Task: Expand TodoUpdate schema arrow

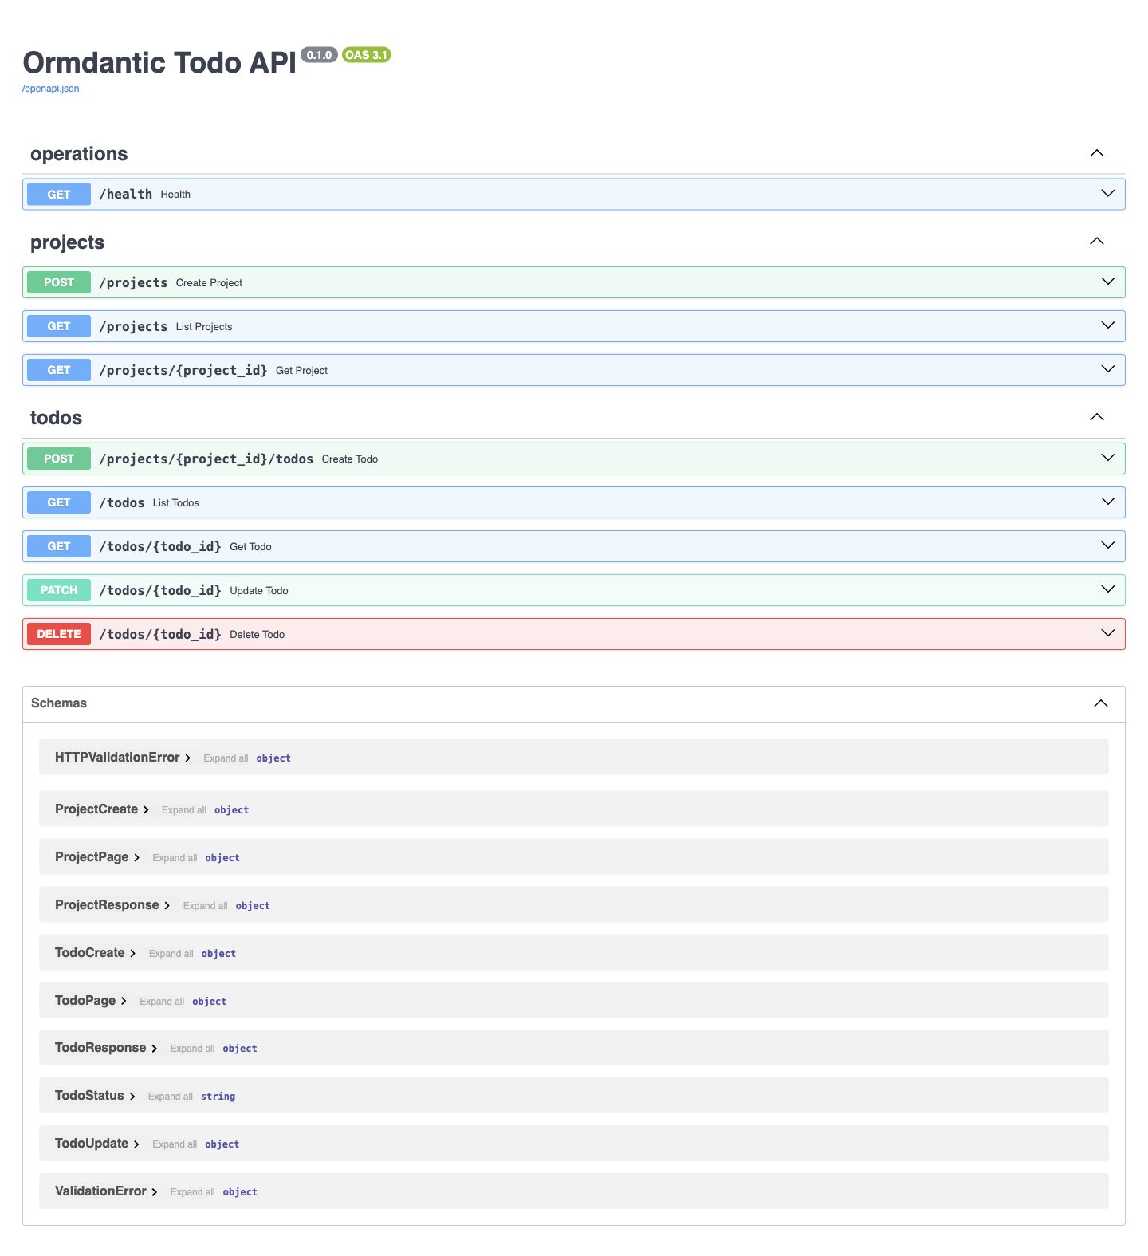Action: click(x=136, y=1144)
